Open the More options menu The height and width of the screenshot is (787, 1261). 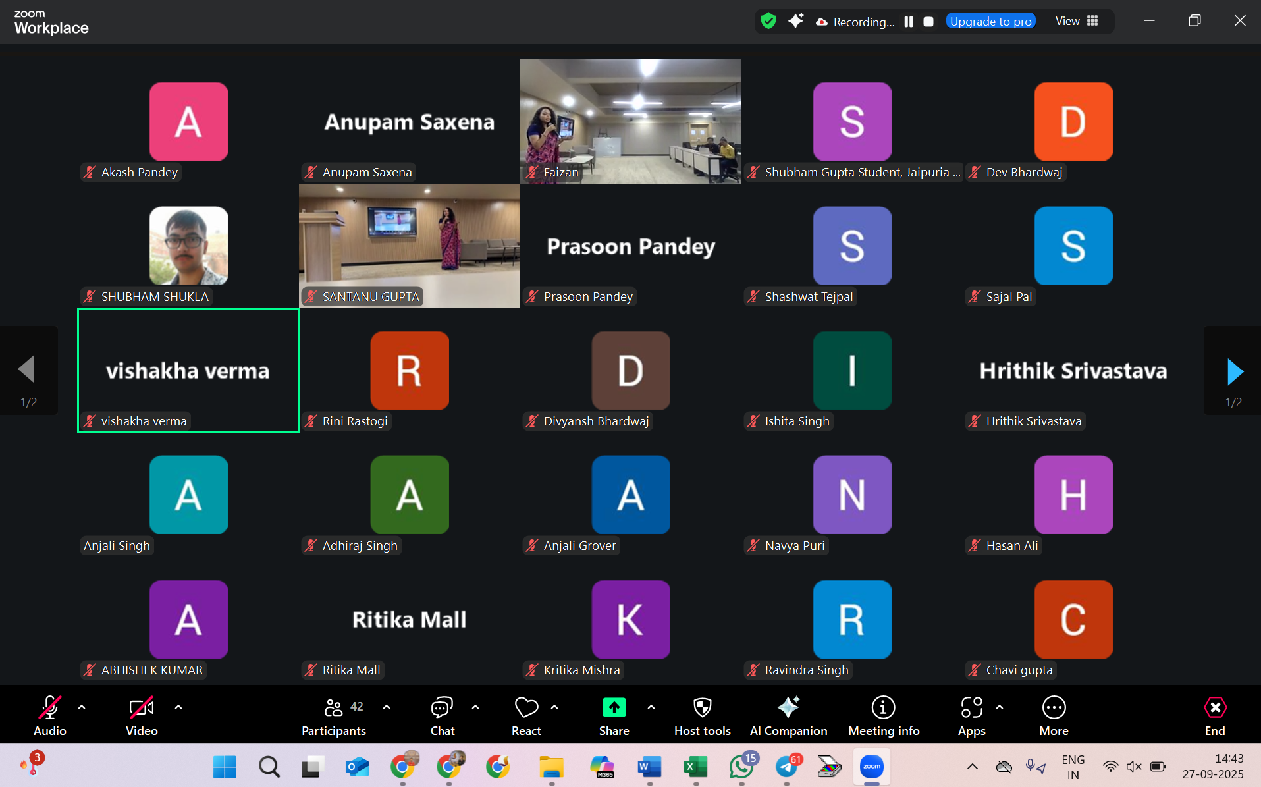pos(1054,708)
